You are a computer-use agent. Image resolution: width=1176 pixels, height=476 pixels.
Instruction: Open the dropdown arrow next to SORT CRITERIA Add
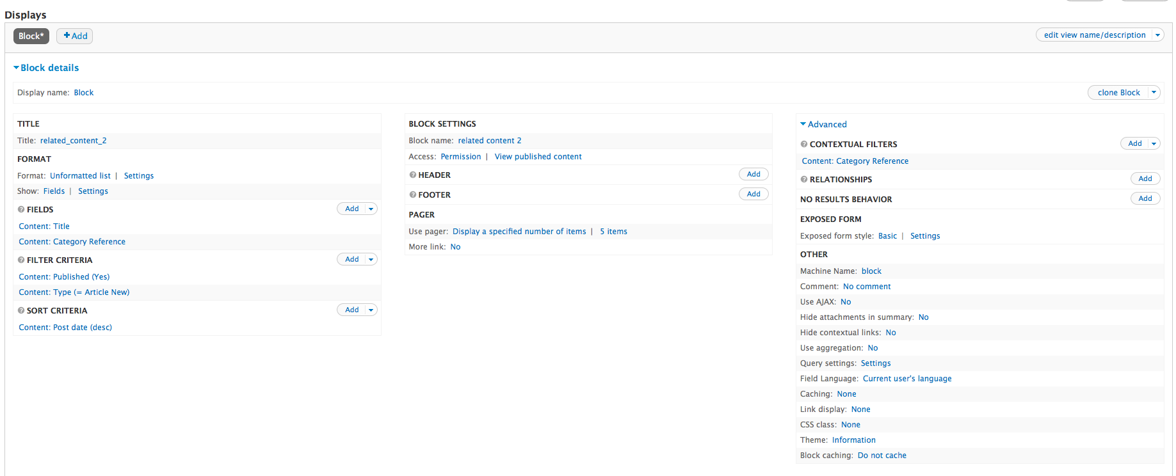click(371, 310)
